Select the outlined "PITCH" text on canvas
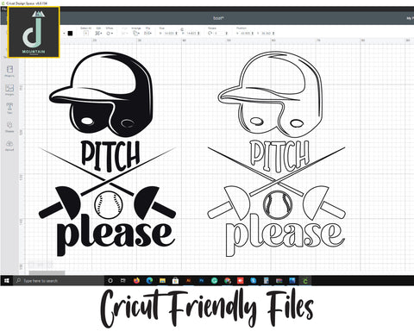 pyautogui.click(x=279, y=157)
